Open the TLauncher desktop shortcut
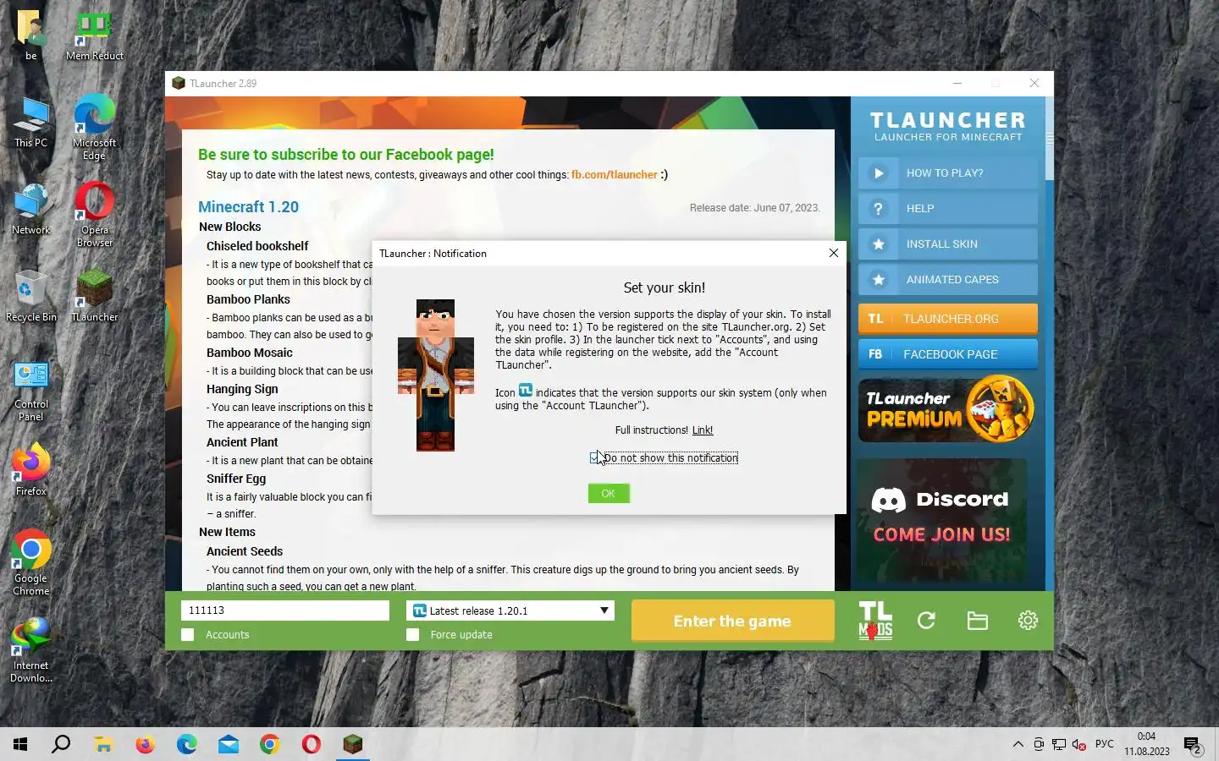Image resolution: width=1219 pixels, height=761 pixels. pos(94,296)
